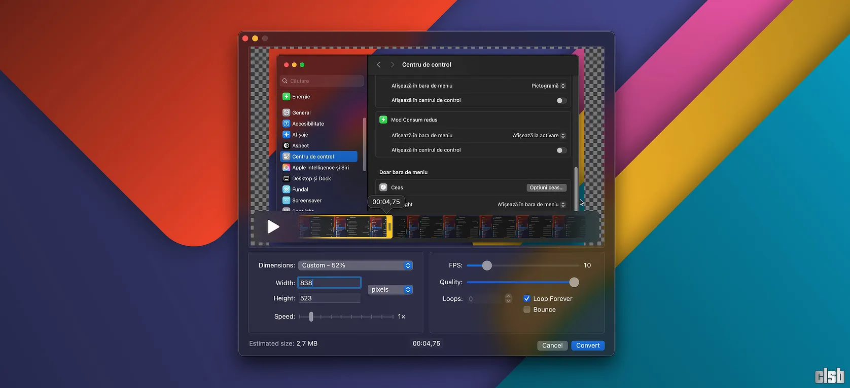Click the Ceas clock icon in preview
850x388 pixels.
pyautogui.click(x=383, y=187)
